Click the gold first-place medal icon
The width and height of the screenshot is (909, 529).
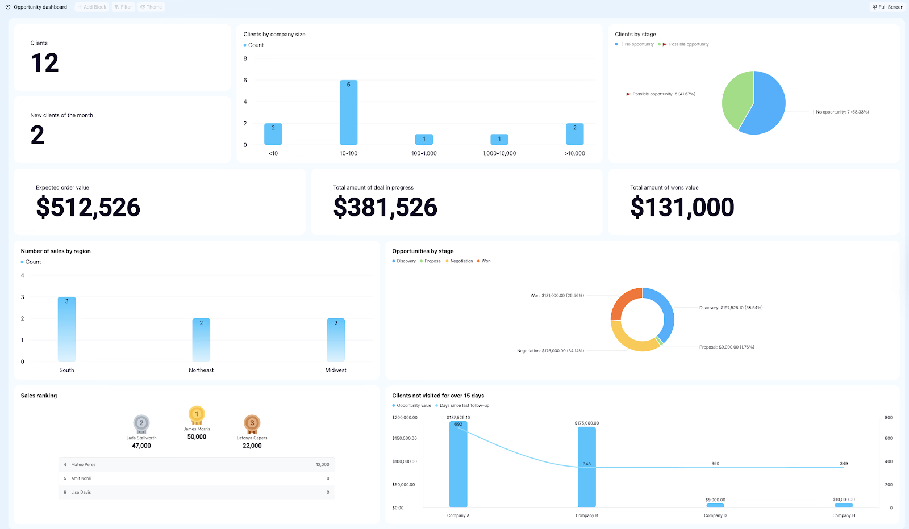click(197, 415)
